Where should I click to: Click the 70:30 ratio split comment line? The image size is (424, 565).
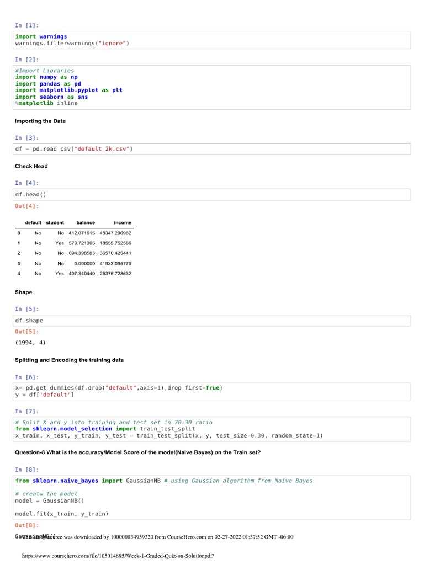[x=114, y=422]
